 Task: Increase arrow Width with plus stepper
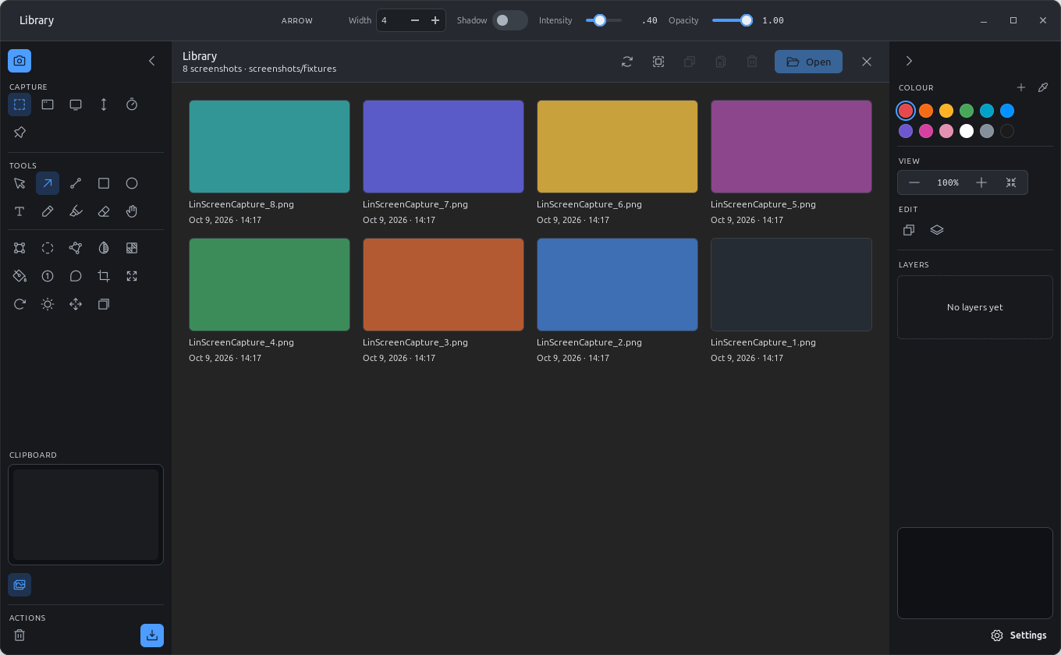tap(435, 20)
